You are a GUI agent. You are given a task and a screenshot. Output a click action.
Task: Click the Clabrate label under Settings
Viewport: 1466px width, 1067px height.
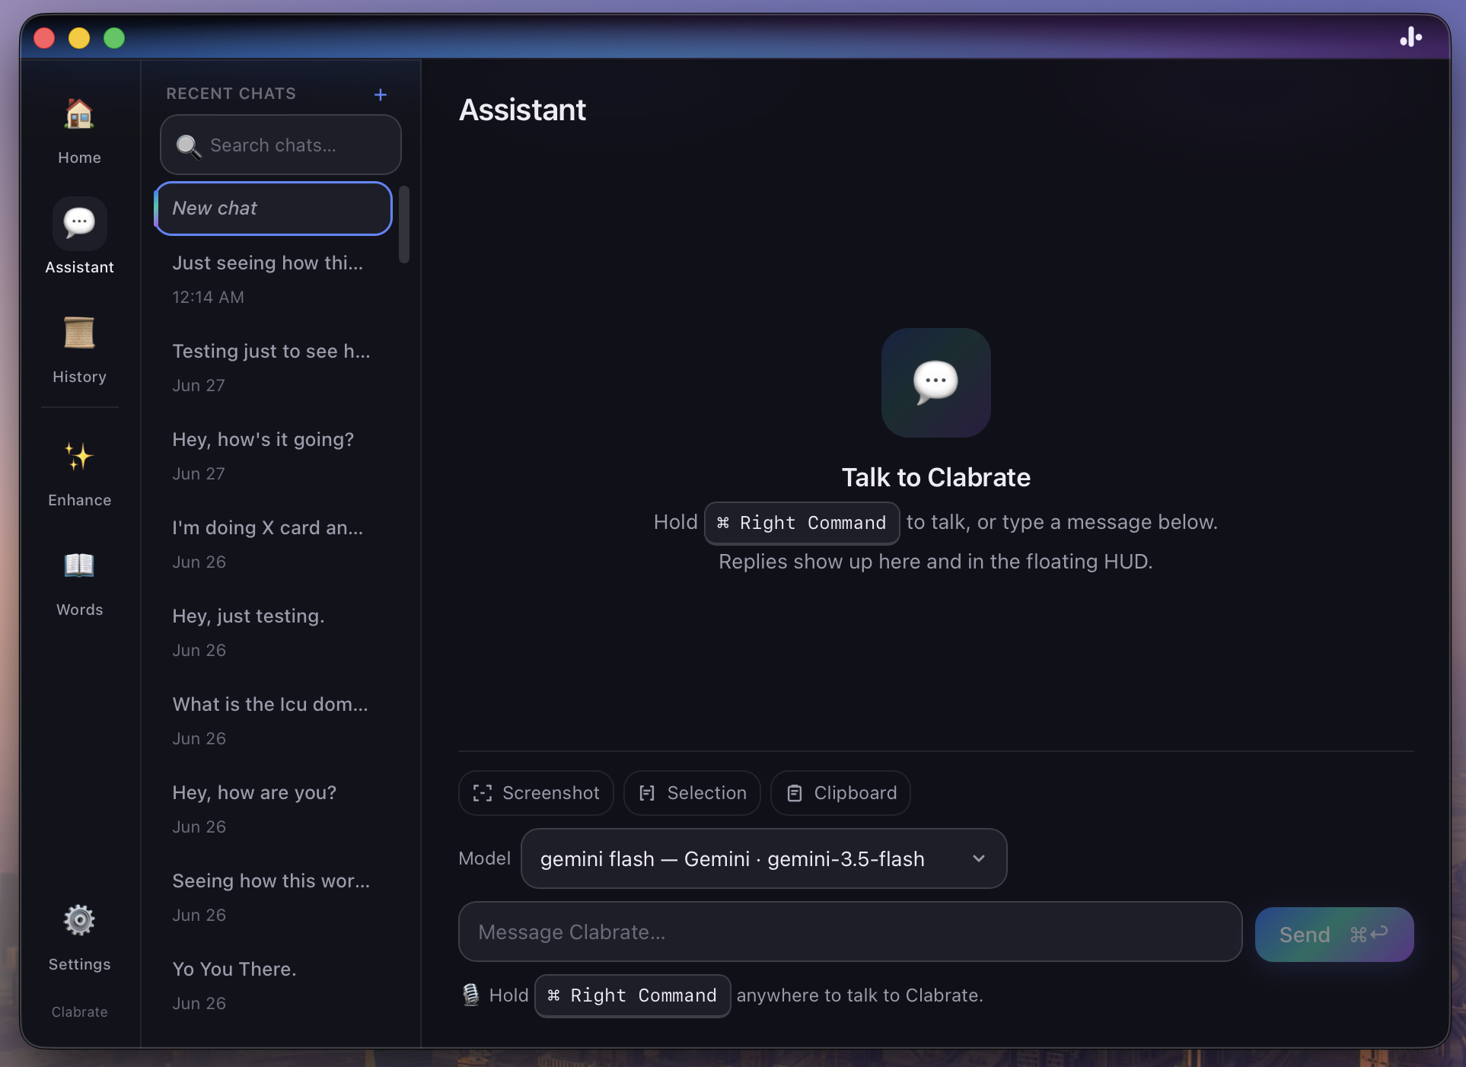click(x=79, y=1011)
